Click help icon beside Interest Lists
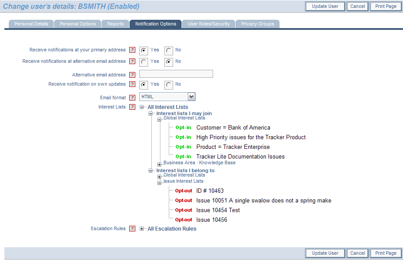Viewport: 403px width, 260px height. pyautogui.click(x=132, y=107)
